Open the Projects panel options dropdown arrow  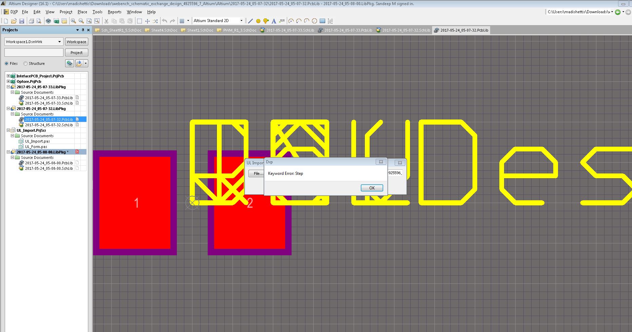(77, 30)
